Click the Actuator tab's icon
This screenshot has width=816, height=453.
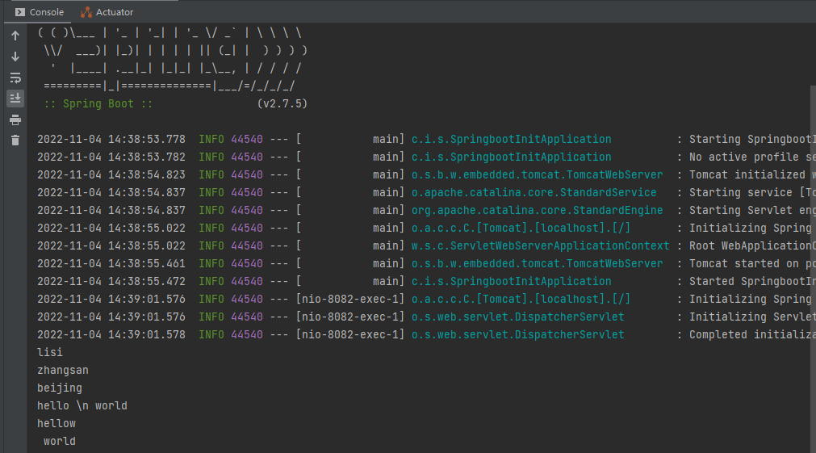coord(86,12)
